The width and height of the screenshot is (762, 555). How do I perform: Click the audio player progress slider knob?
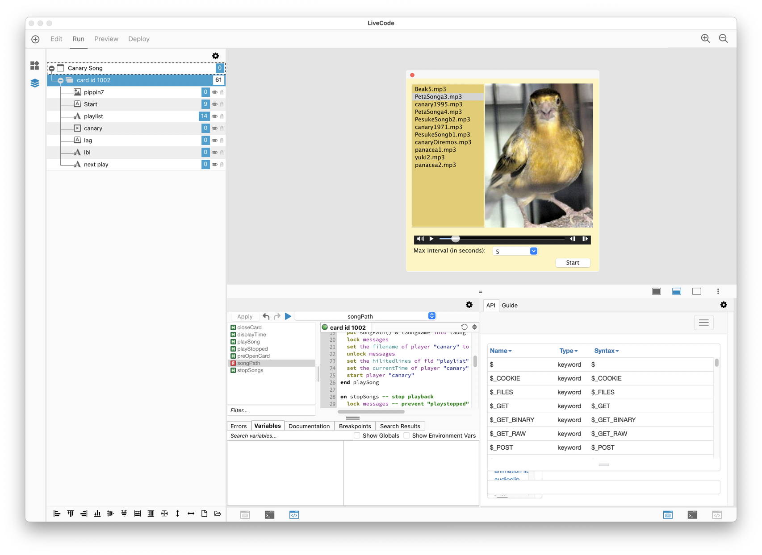click(x=455, y=239)
